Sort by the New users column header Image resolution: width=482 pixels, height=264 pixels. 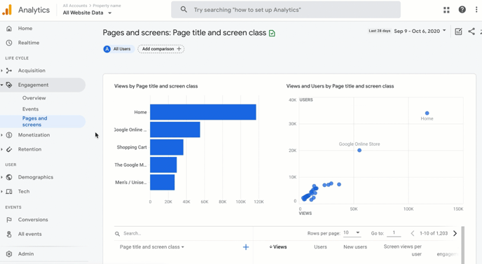tap(355, 247)
